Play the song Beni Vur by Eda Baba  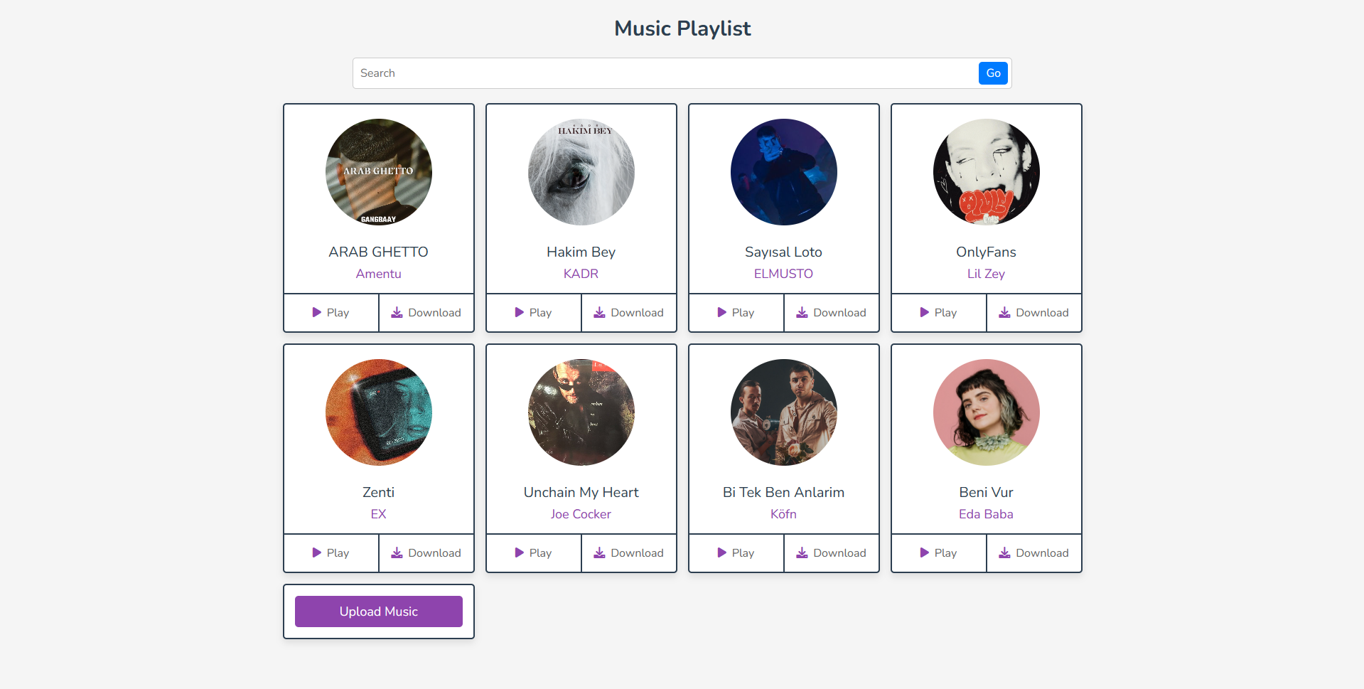click(938, 552)
